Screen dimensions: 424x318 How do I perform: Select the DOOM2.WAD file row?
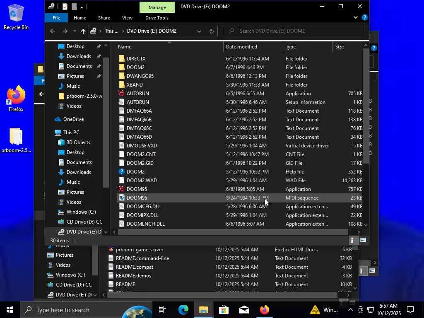240,181
